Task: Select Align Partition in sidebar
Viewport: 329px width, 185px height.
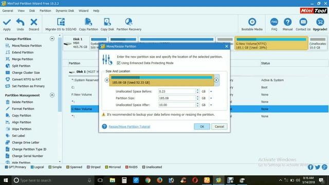Action: pyautogui.click(x=22, y=122)
